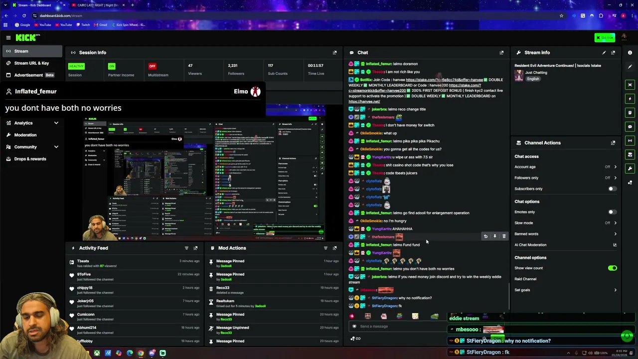Open the Moderation sidebar item
This screenshot has width=638, height=359.
(32, 135)
